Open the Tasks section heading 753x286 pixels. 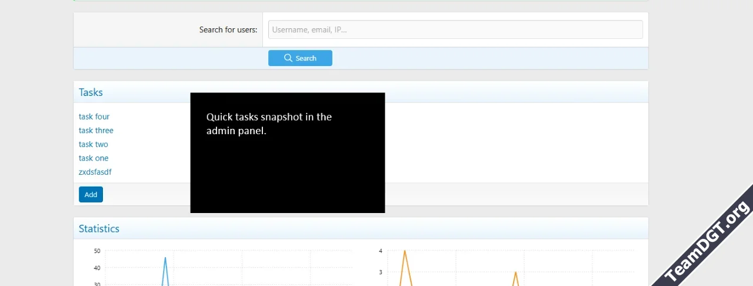[x=91, y=92]
